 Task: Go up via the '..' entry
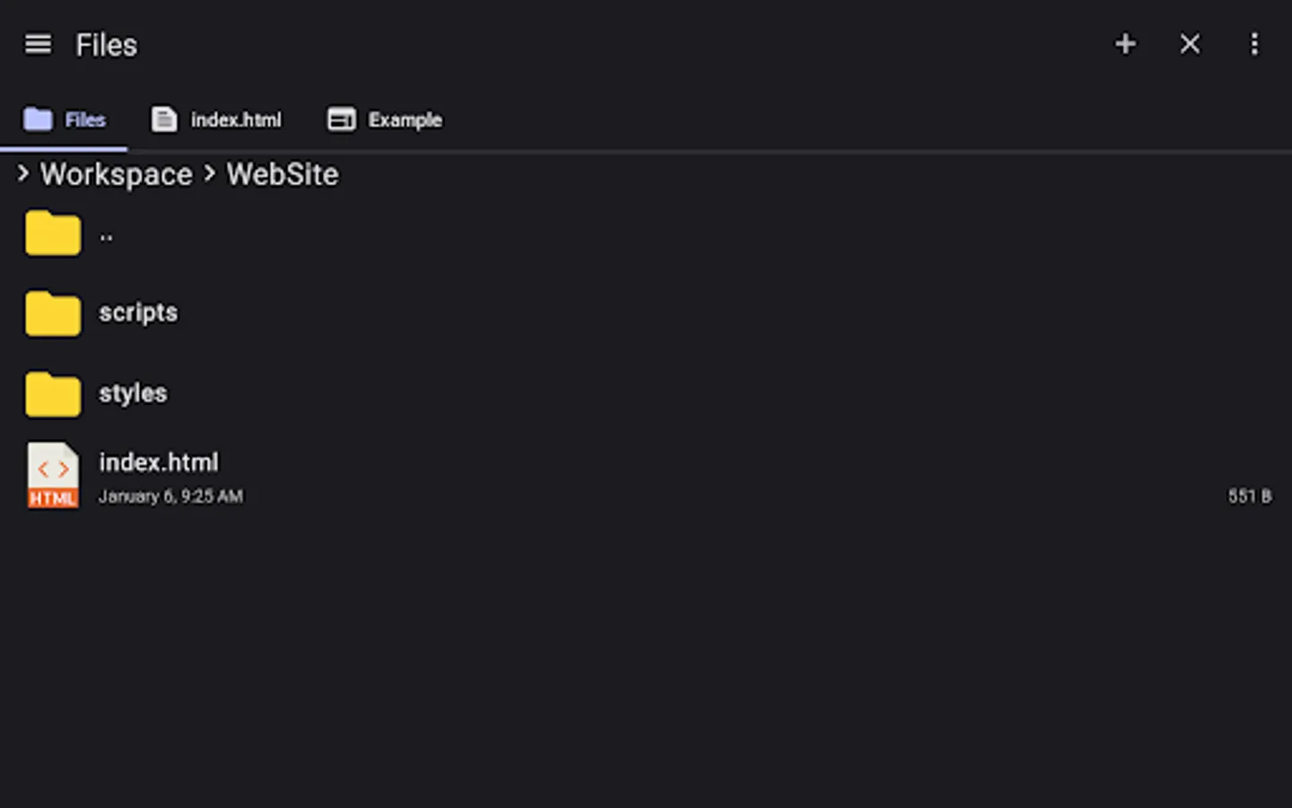tap(106, 236)
